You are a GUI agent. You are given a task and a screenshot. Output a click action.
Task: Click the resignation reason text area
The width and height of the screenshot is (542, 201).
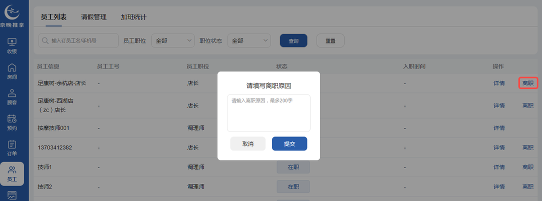coord(268,113)
